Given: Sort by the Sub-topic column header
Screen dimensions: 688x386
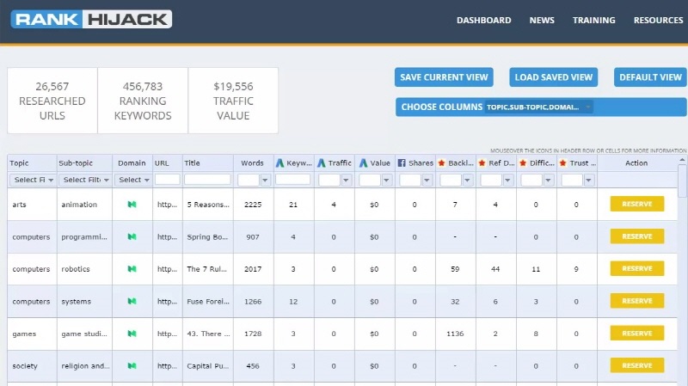Looking at the screenshot, I should 76,163.
